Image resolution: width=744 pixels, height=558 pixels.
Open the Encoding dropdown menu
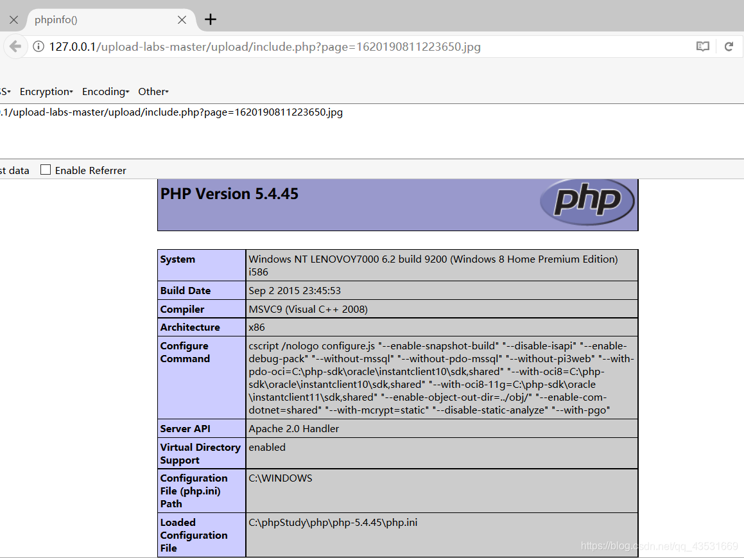pos(105,92)
